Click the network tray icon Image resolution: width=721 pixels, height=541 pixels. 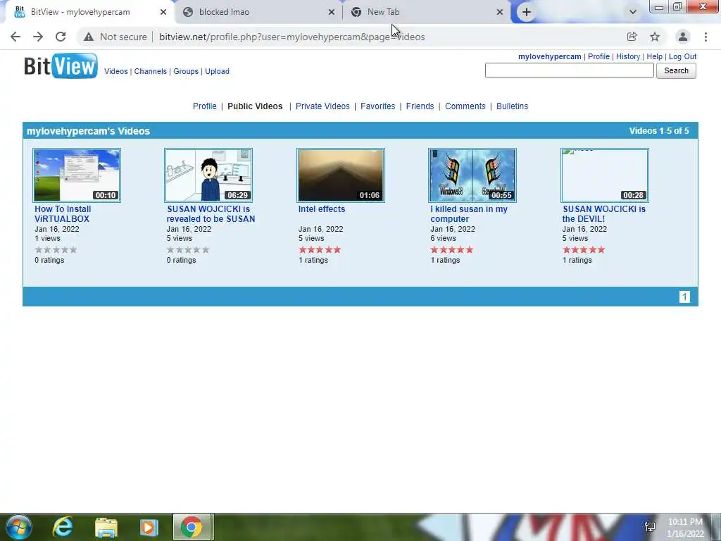(x=650, y=527)
